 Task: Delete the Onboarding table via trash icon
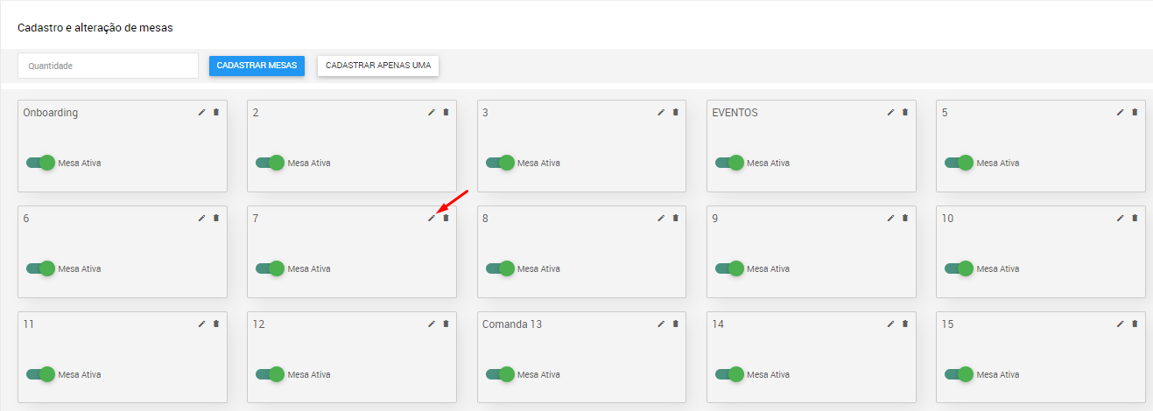(x=216, y=112)
